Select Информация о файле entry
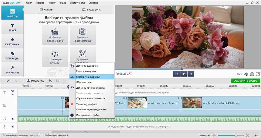261x138 pixels. pos(92,115)
